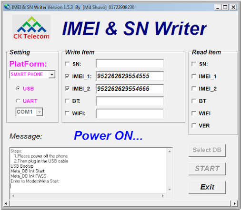Click the log box scroll down arrow
The width and height of the screenshot is (241, 210).
[x=170, y=190]
